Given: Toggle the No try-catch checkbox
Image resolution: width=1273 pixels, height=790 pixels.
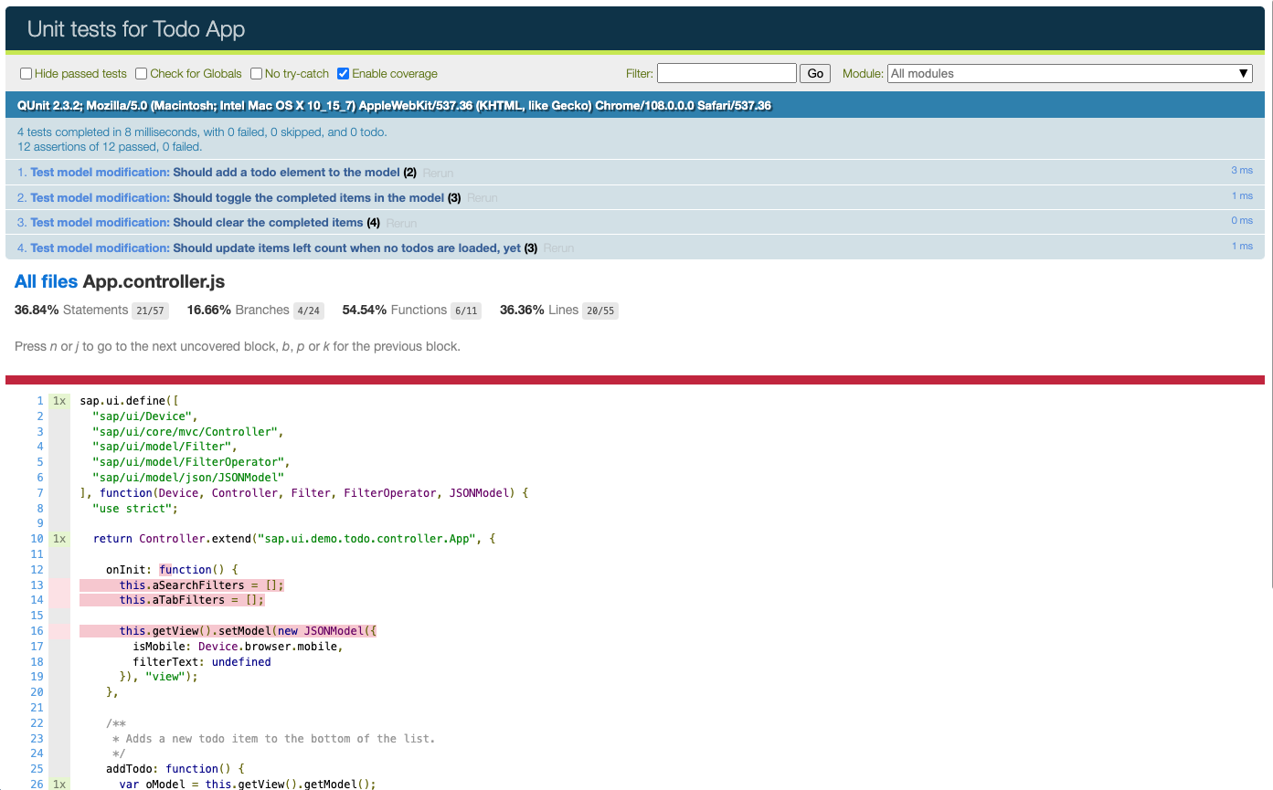Looking at the screenshot, I should coord(256,74).
